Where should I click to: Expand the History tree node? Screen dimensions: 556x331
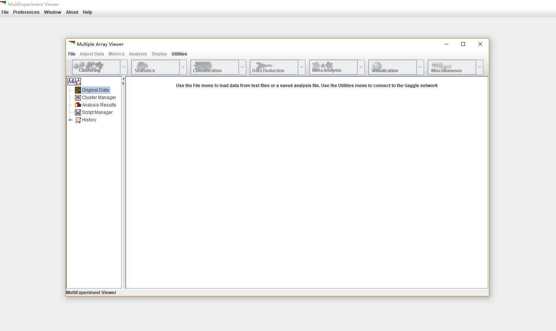click(70, 120)
